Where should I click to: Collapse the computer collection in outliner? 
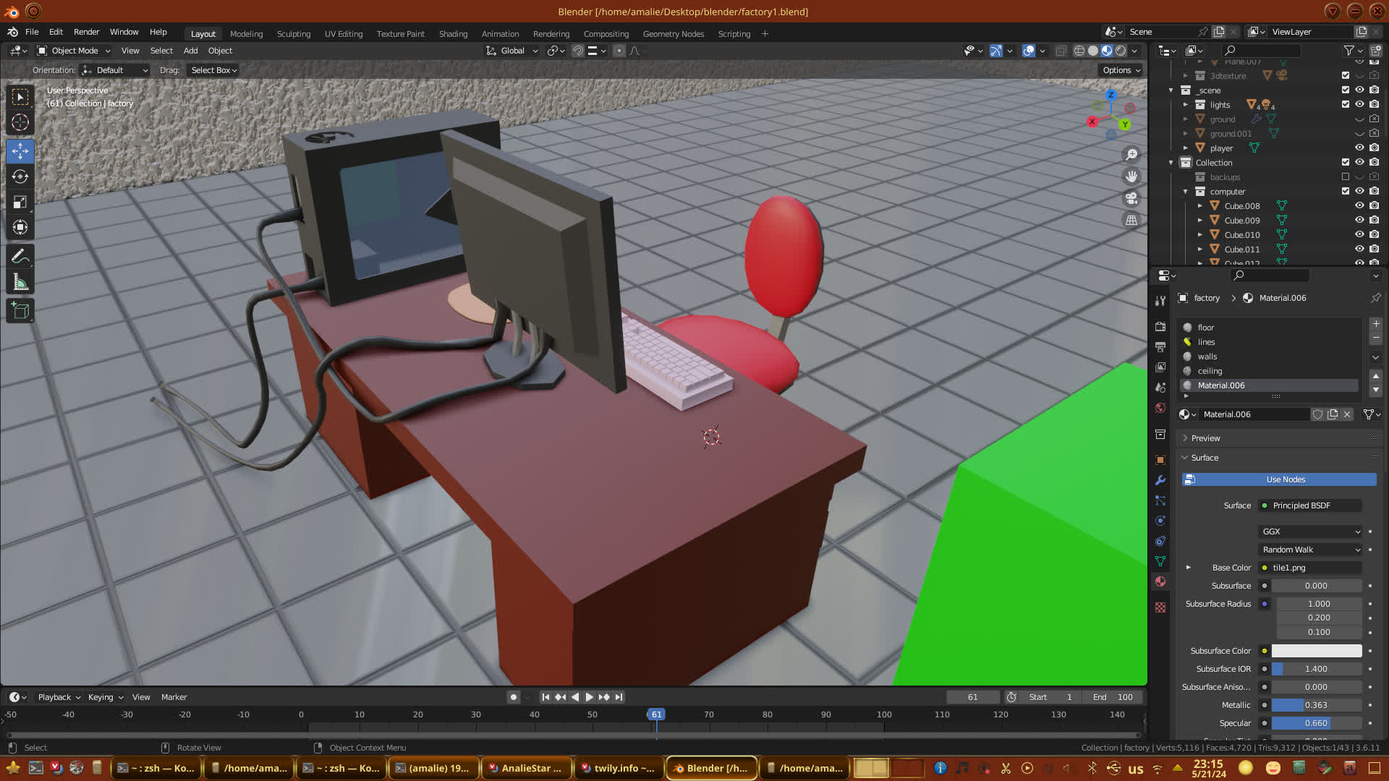[x=1186, y=192]
